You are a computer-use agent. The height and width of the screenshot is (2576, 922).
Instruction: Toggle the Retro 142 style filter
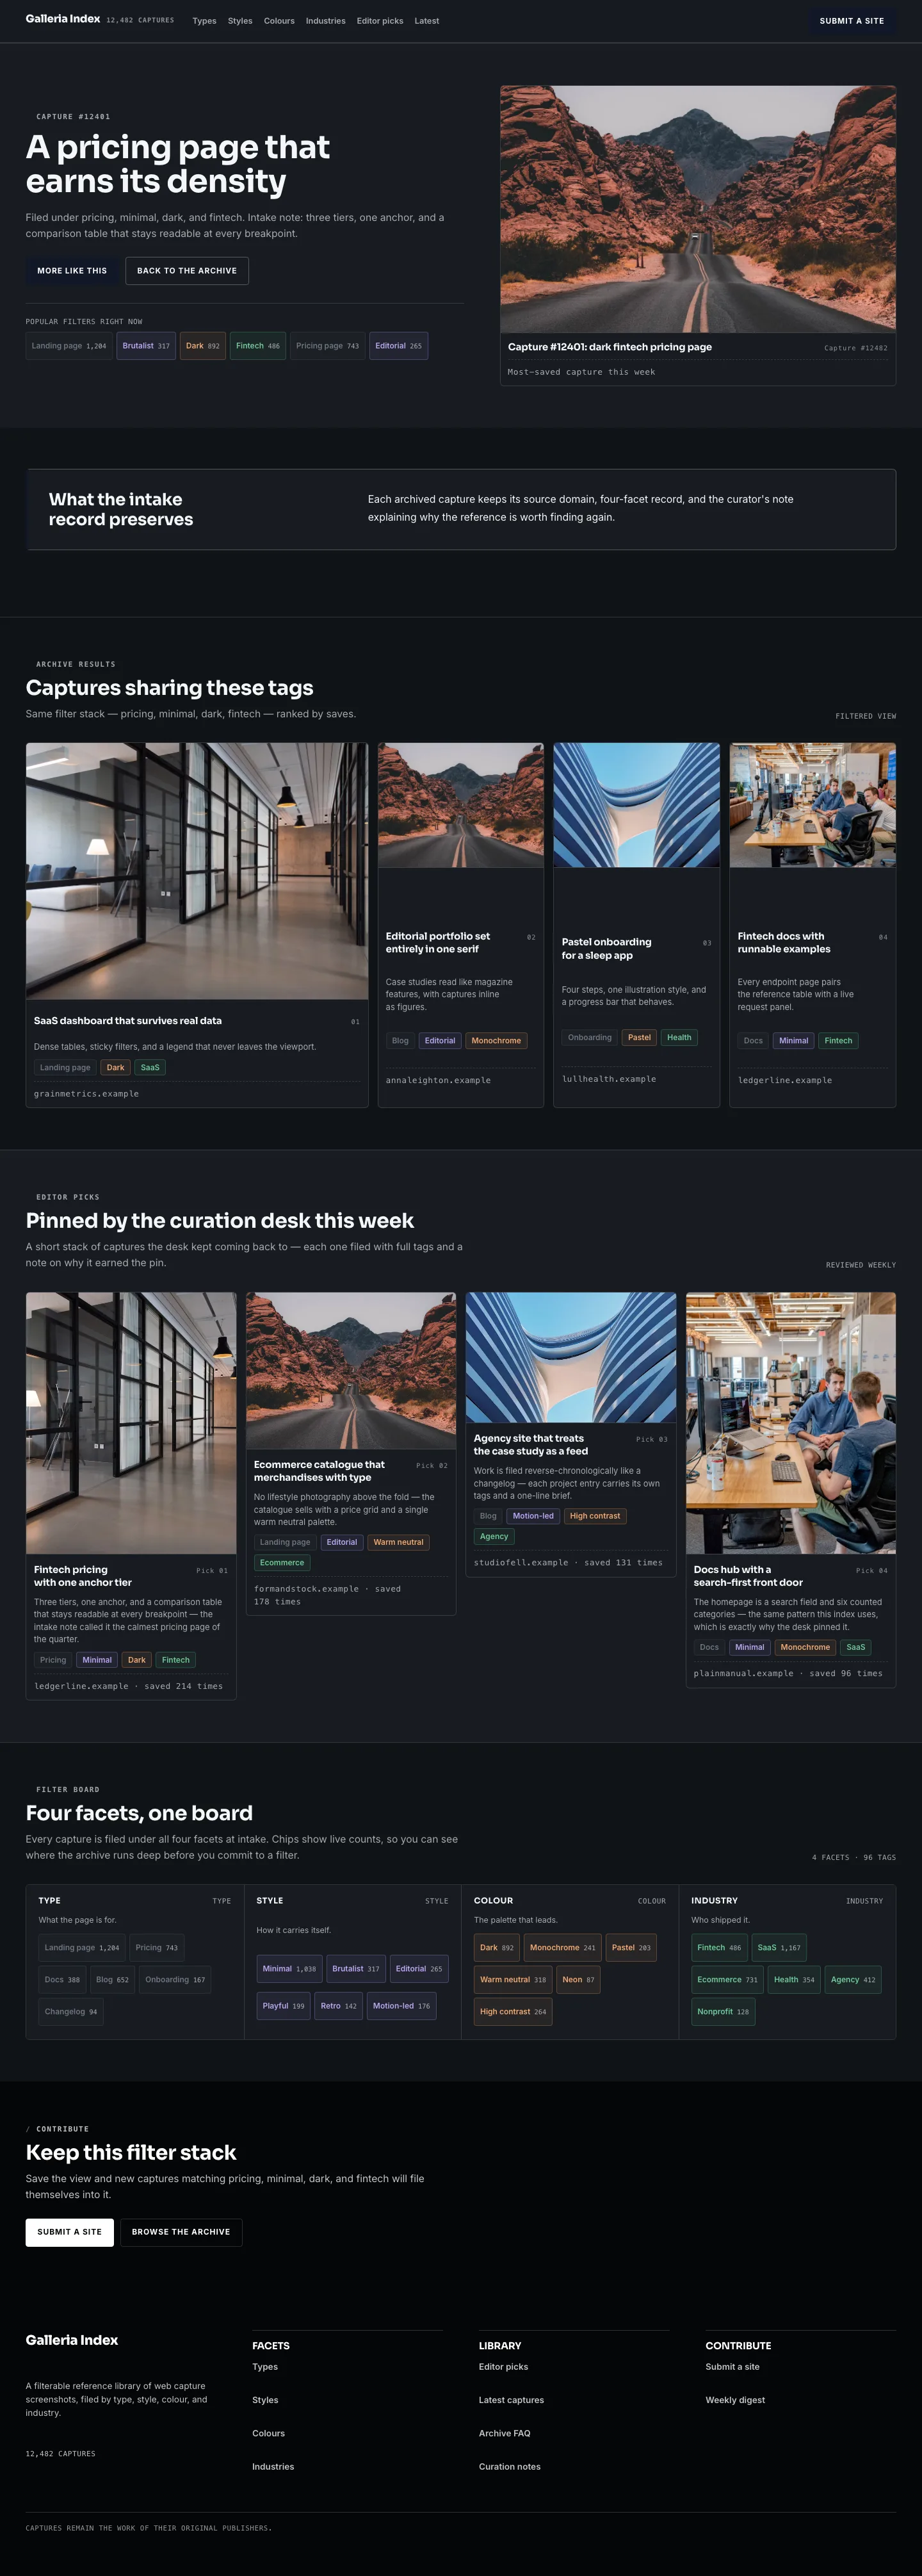coord(338,2006)
